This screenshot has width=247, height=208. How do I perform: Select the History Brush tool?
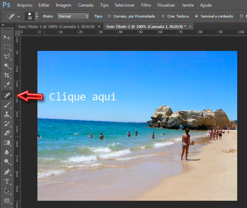pos(7,124)
